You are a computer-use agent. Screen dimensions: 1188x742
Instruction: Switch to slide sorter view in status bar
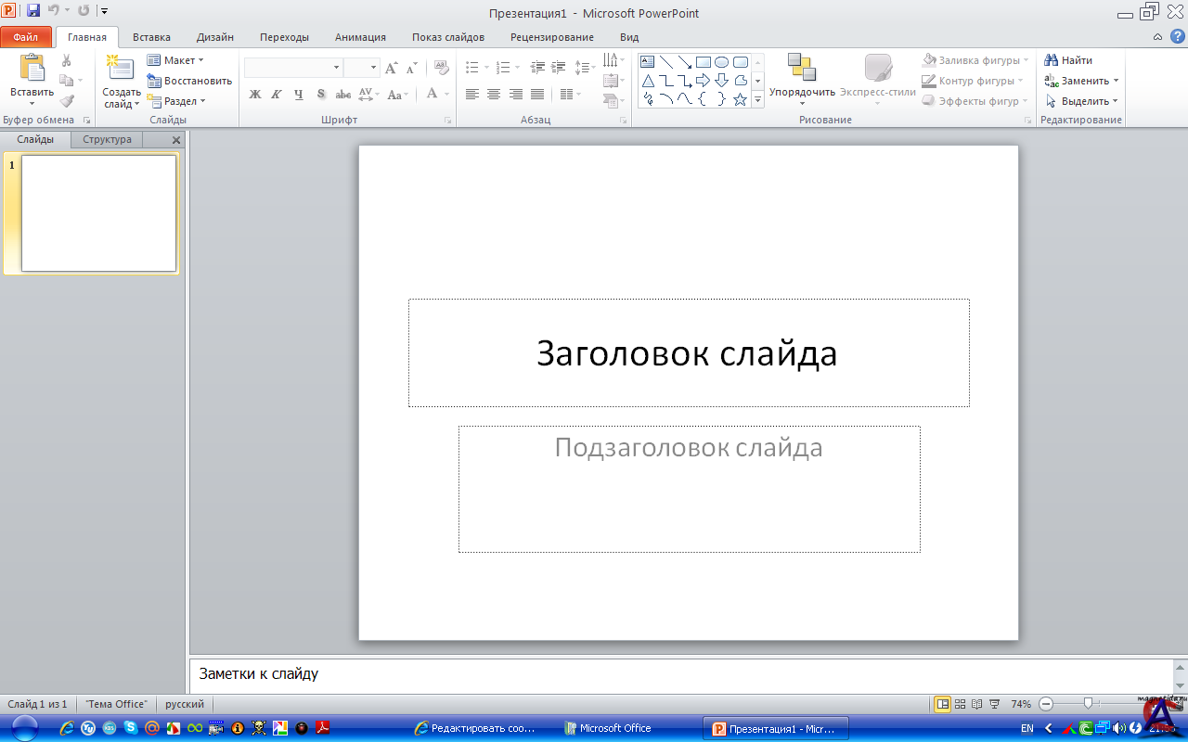tap(961, 704)
